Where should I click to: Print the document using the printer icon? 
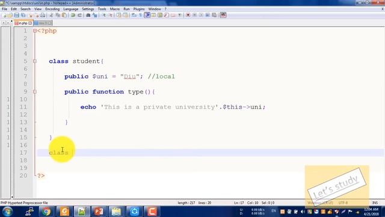(43, 15)
